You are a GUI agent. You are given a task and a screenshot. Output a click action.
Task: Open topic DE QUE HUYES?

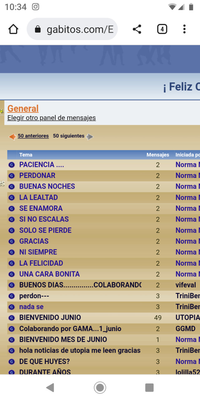click(44, 362)
